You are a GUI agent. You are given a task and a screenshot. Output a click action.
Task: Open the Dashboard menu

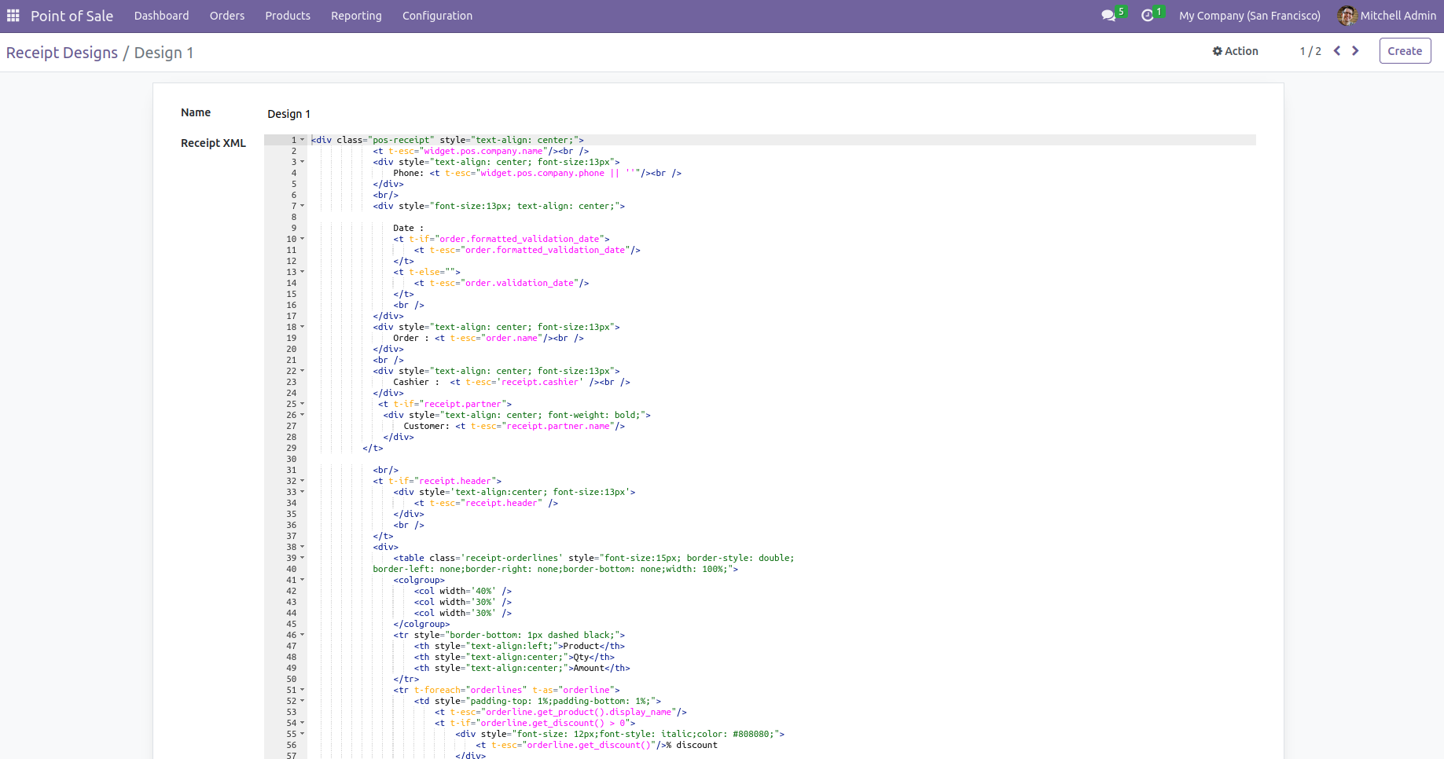(161, 16)
